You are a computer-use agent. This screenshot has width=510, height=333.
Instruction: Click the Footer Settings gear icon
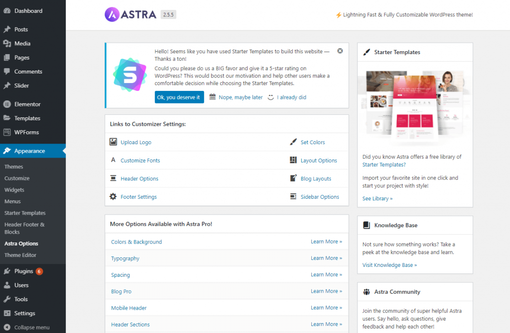coord(113,196)
